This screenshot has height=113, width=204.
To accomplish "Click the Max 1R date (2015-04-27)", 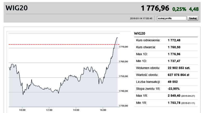I will pyautogui.click(x=188, y=96).
